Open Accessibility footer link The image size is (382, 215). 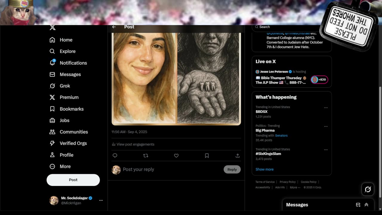(x=263, y=188)
